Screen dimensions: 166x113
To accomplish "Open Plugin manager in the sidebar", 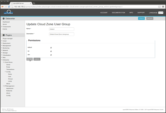I will tap(8, 38).
